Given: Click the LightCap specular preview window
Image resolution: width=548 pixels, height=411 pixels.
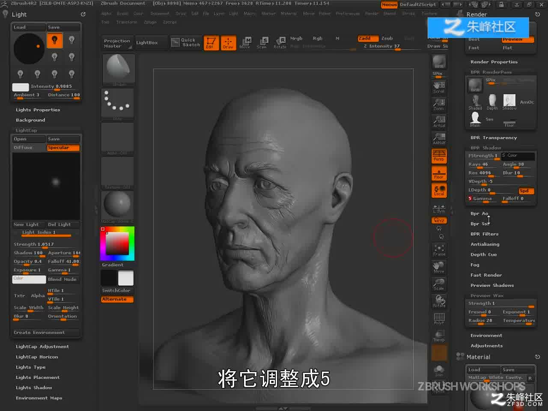Looking at the screenshot, I should click(46, 186).
